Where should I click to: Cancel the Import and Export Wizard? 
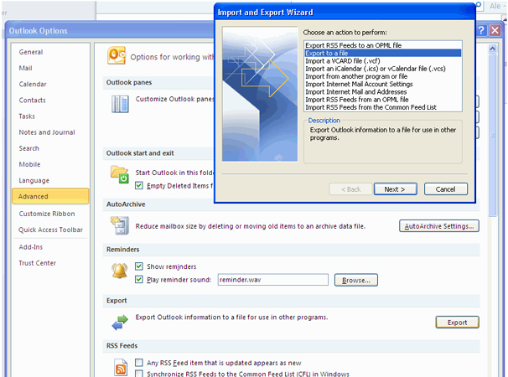(x=446, y=189)
